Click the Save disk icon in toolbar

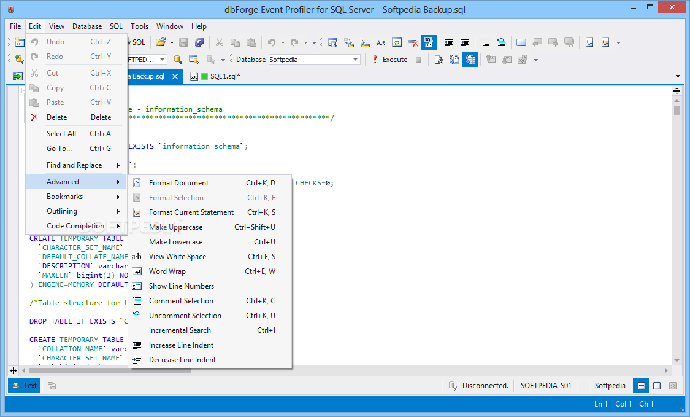coord(183,42)
